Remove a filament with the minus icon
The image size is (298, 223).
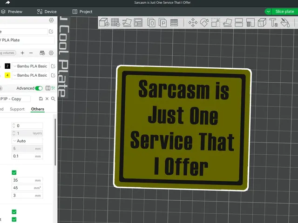tap(31, 53)
